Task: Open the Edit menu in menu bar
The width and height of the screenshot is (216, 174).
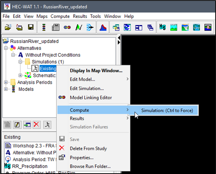Action: click(17, 16)
